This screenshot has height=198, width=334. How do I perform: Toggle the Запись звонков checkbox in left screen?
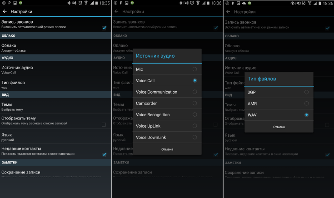[x=104, y=28]
